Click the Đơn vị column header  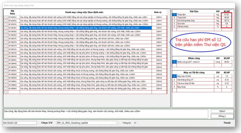point(158,12)
